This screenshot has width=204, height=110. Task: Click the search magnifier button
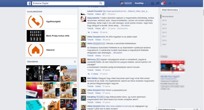coord(101,3)
